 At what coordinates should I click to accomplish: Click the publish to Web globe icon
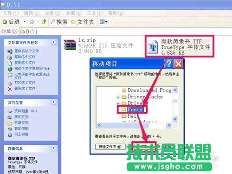(x=10, y=69)
